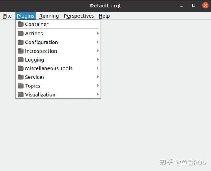Open the Perspectives menu
Viewport: 211px width, 171px height.
[x=79, y=16]
